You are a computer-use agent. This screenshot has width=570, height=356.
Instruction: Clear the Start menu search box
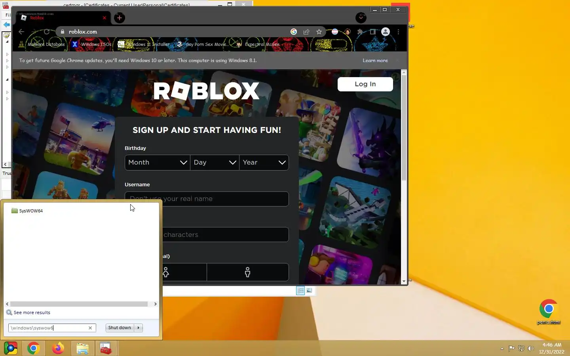pos(90,328)
